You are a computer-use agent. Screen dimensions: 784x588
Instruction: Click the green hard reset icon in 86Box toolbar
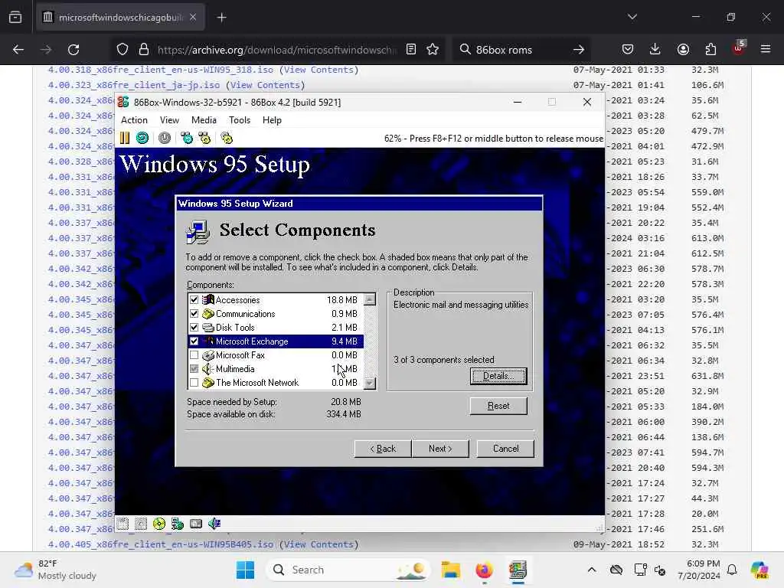click(142, 138)
